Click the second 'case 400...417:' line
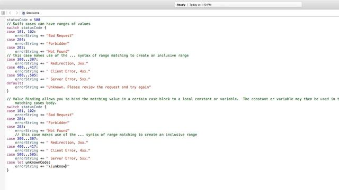339x190 pixels. click(22, 147)
